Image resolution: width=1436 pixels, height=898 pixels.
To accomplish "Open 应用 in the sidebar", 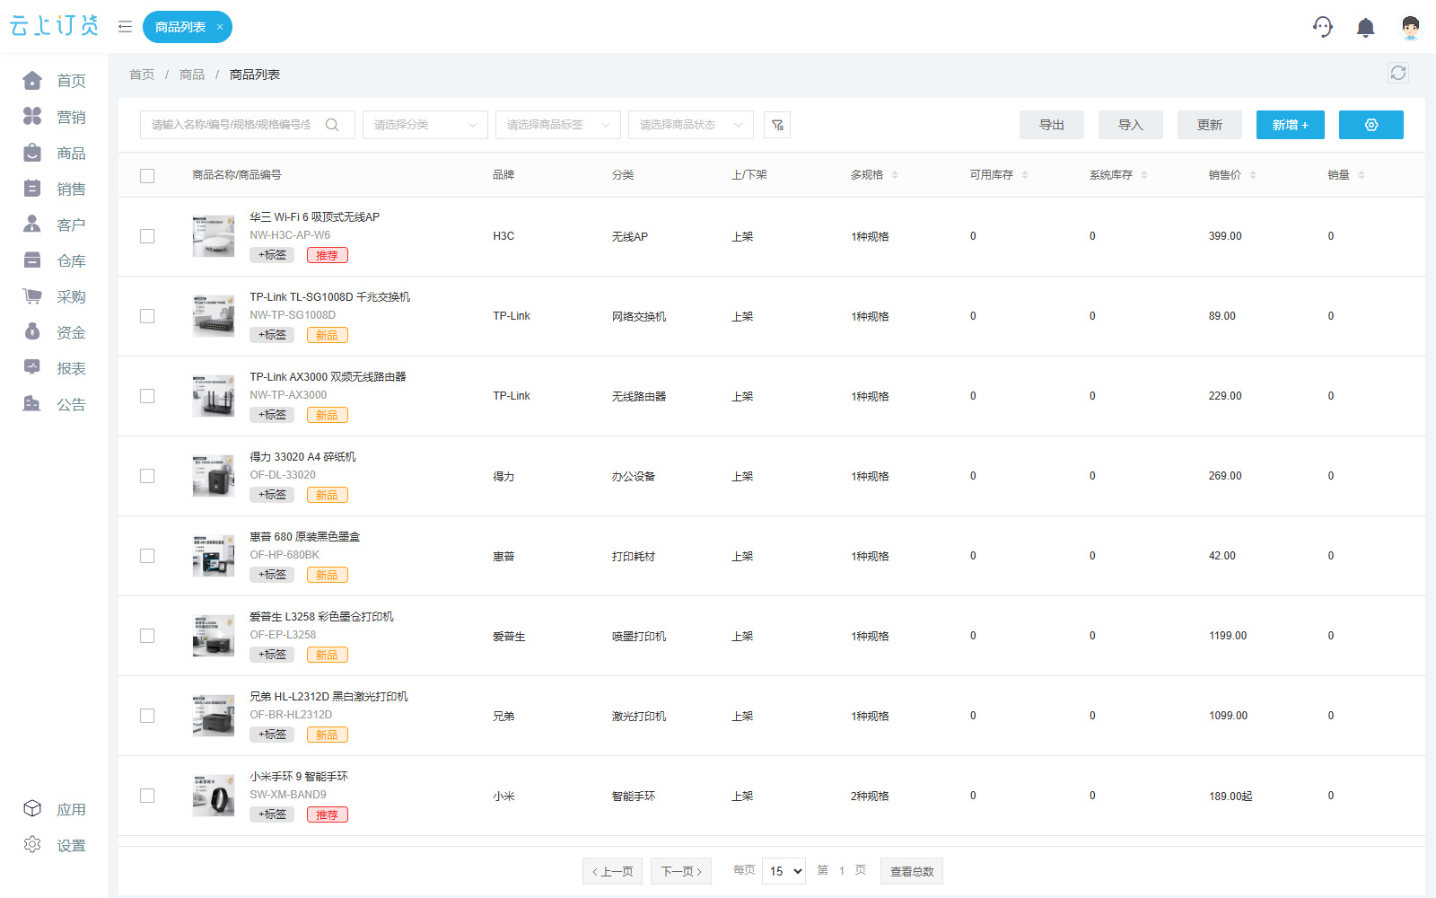I will 54,809.
